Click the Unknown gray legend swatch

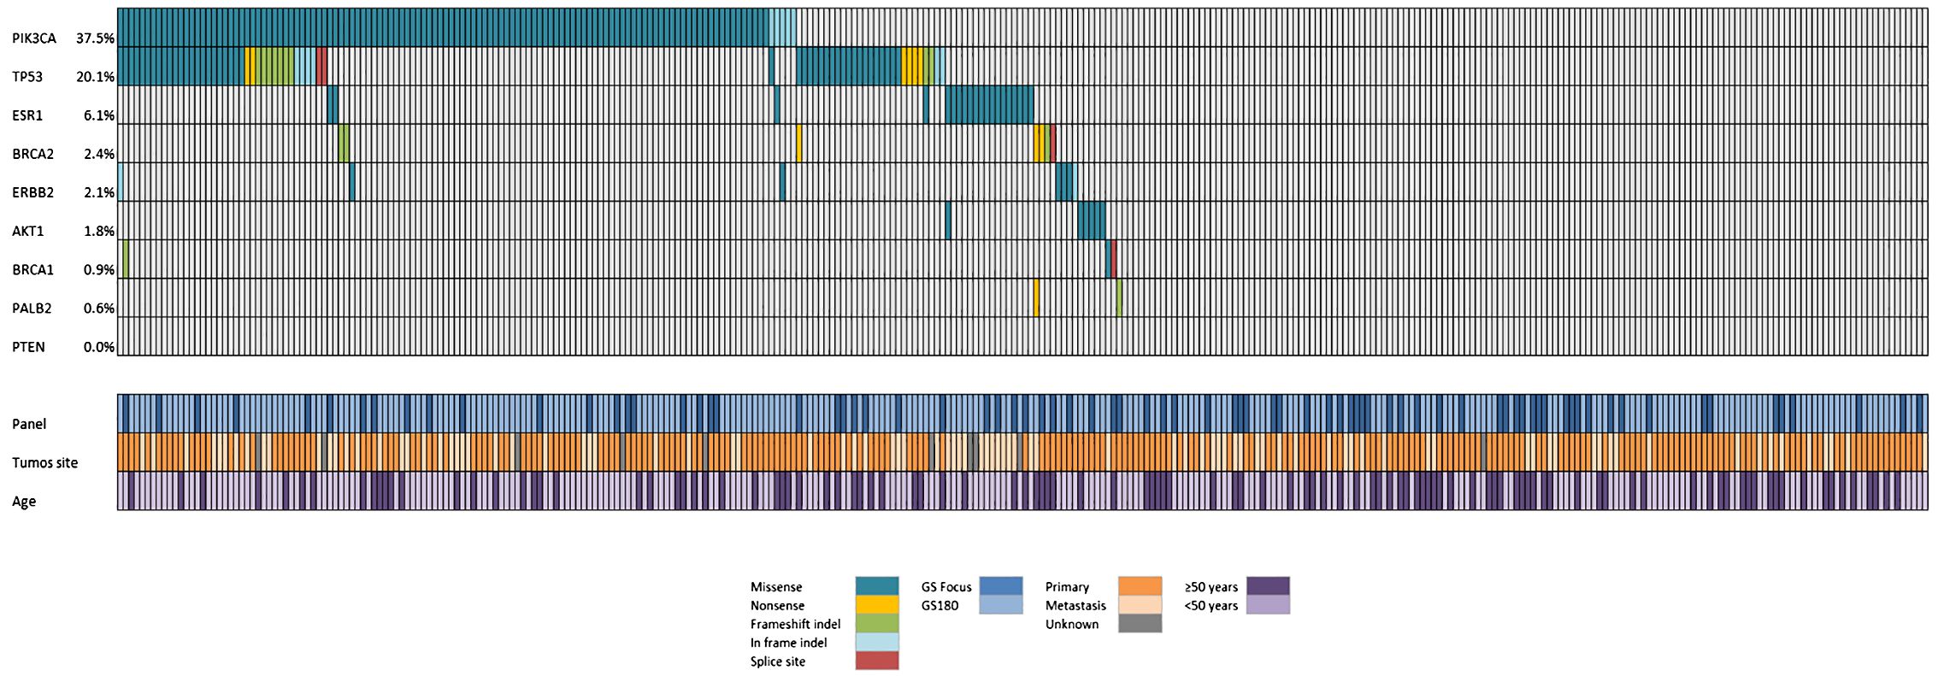[x=1140, y=624]
